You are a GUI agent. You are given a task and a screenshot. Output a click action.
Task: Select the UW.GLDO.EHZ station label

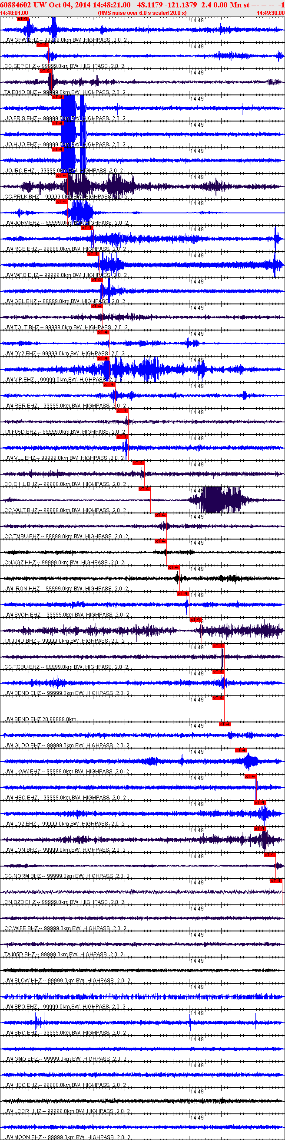coord(67,745)
